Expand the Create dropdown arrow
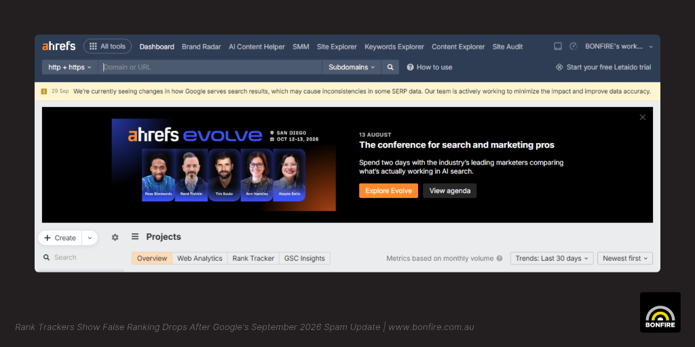Screen dimensions: 695x347 [90, 238]
